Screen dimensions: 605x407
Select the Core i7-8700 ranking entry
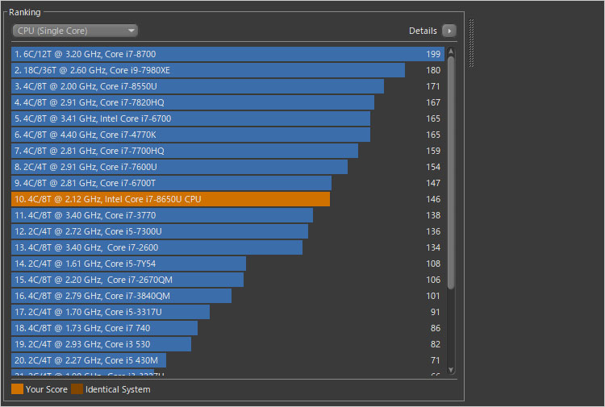pos(226,54)
